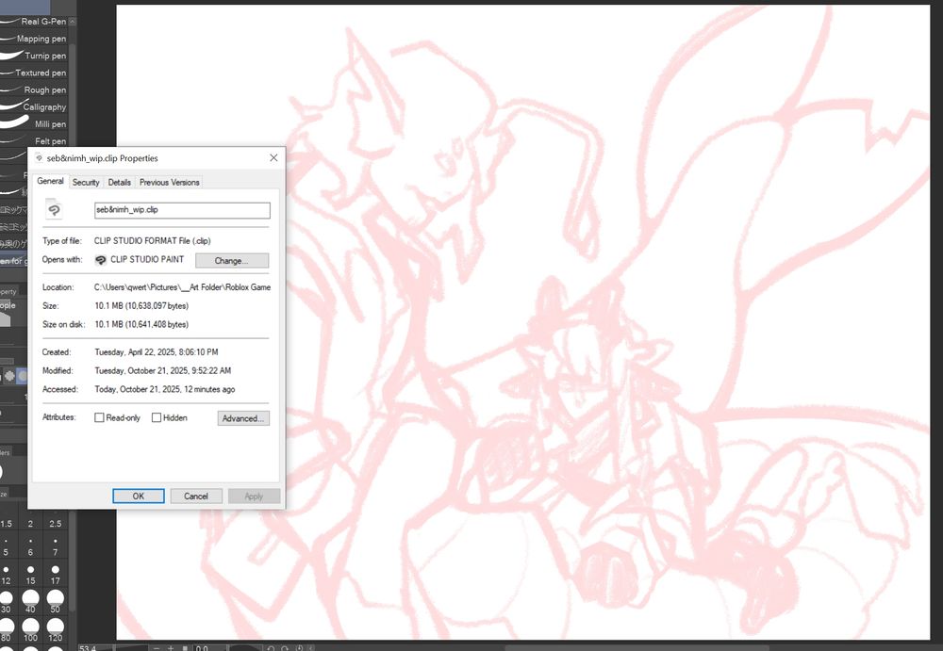Apply the 100 brush size preset
This screenshot has height=651, width=943.
[x=30, y=630]
